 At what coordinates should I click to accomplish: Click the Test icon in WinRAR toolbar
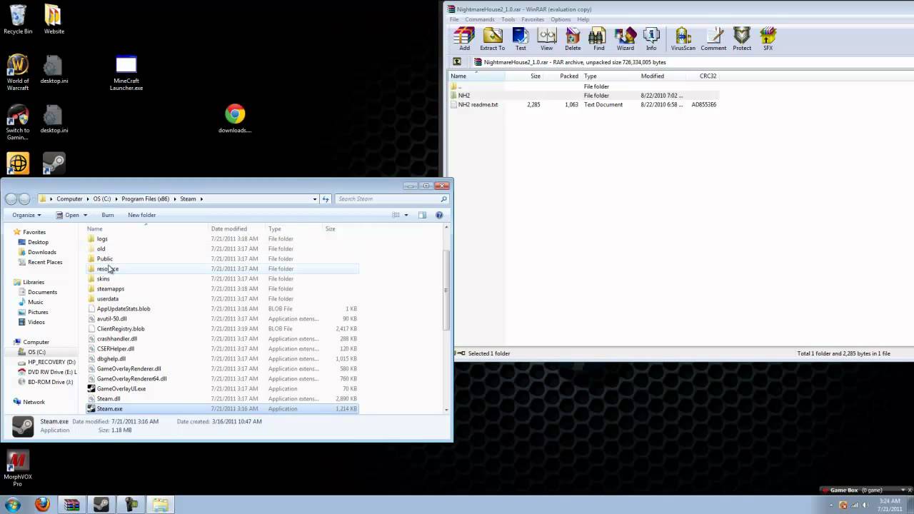coord(521,39)
